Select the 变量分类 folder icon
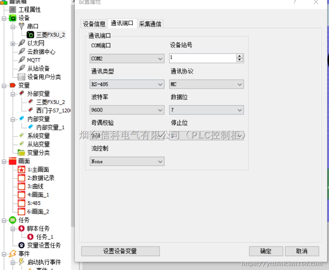This screenshot has height=270, width=329. (21, 153)
